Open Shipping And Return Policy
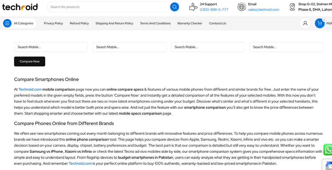 (x=114, y=23)
